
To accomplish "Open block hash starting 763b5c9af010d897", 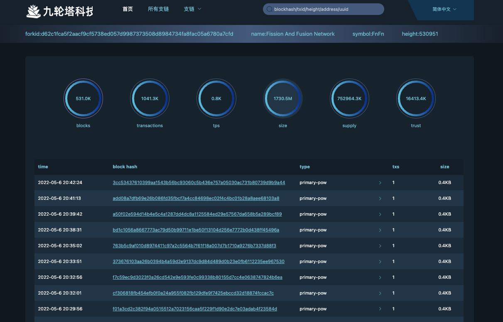I will click(194, 246).
